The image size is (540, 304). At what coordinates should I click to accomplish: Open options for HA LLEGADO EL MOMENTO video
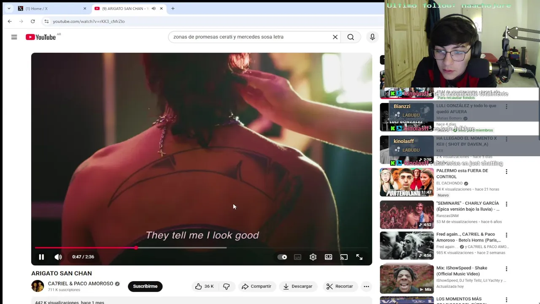pos(507,139)
